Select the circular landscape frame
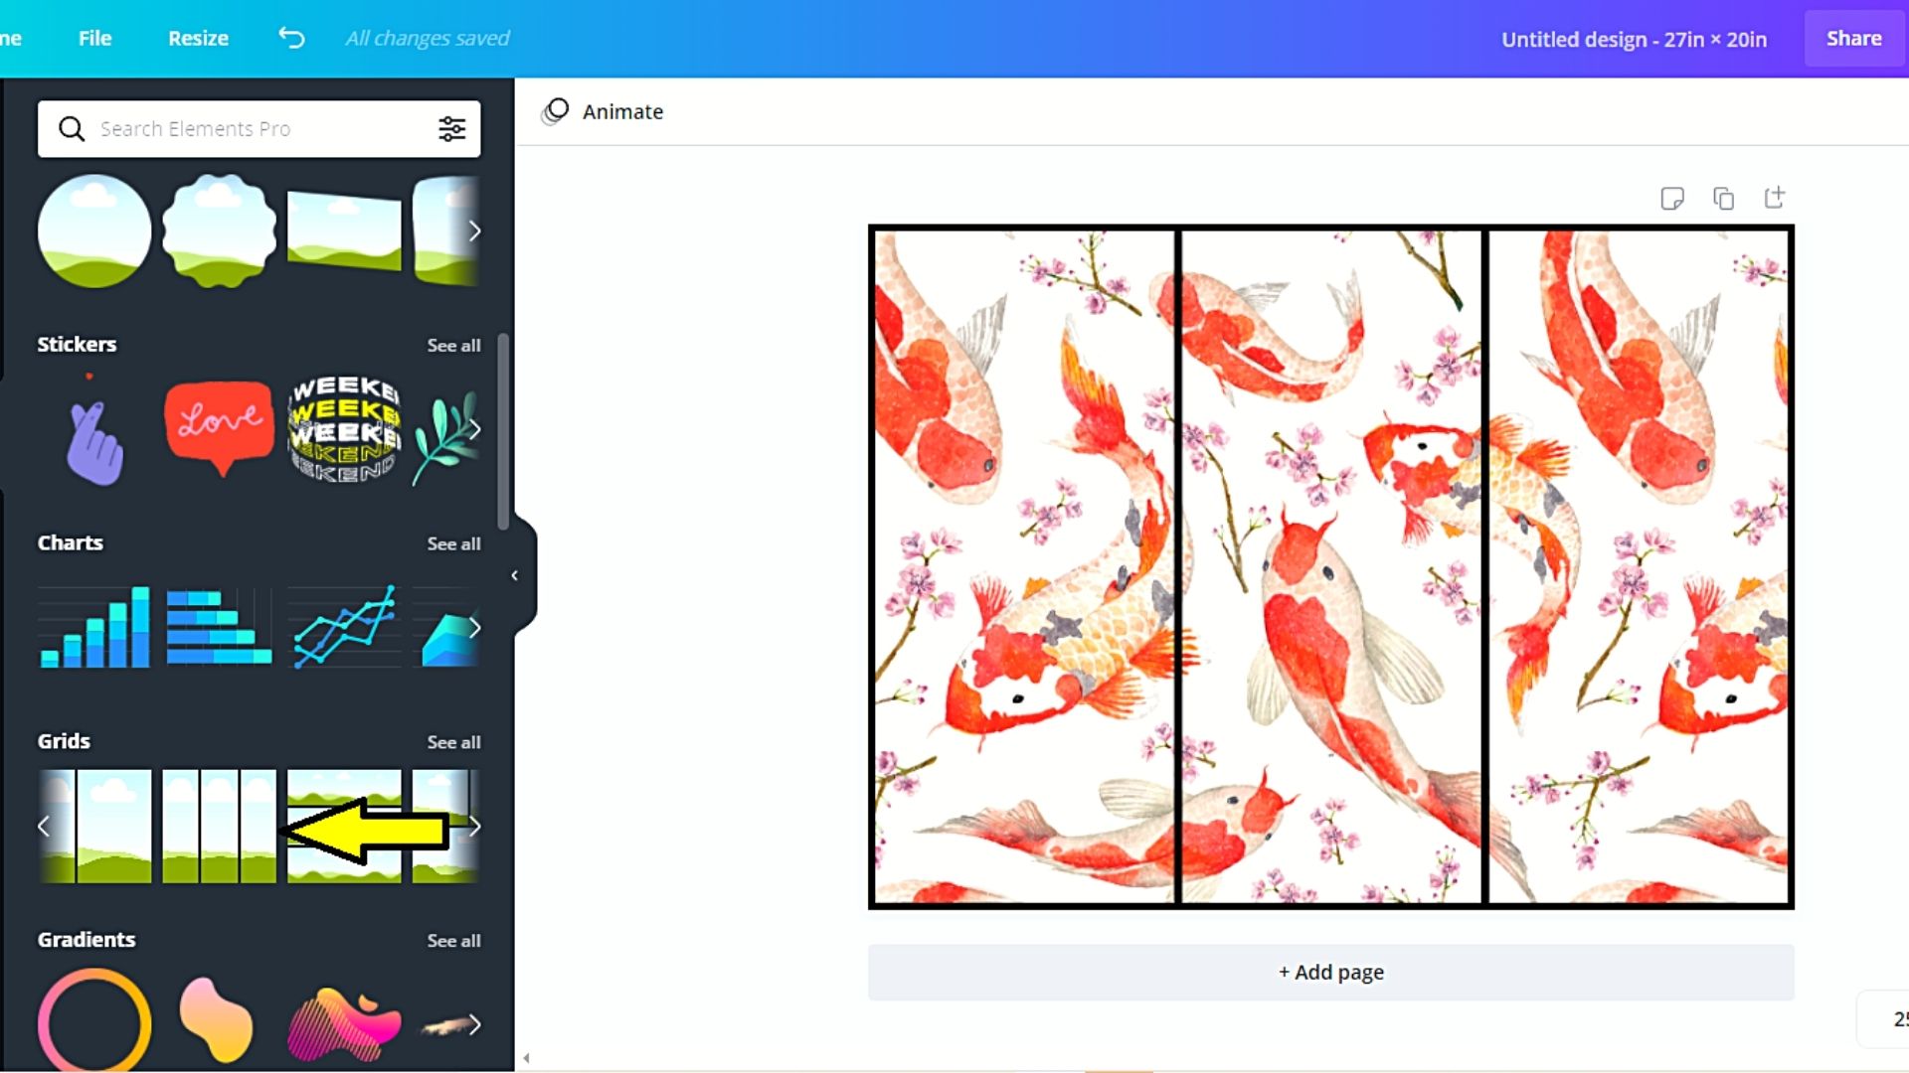The width and height of the screenshot is (1909, 1073). [93, 230]
